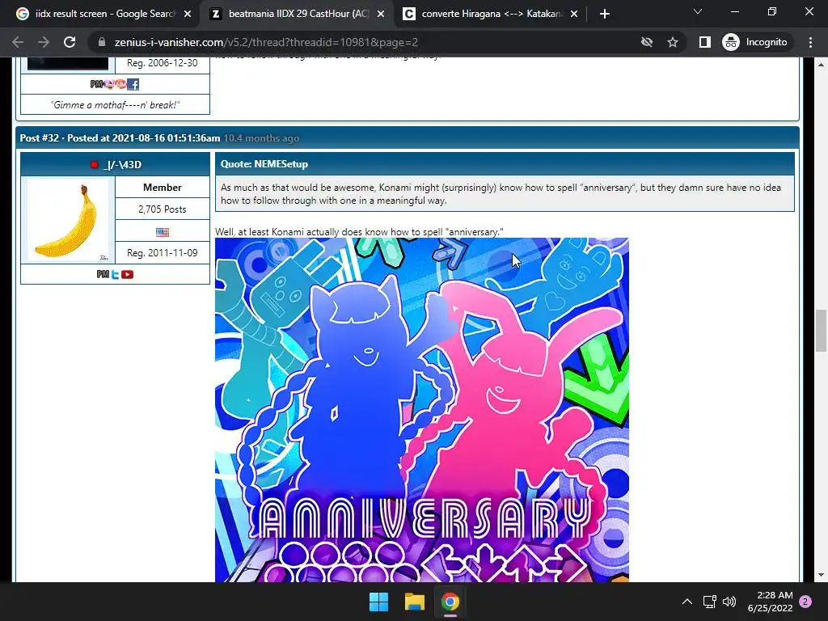Open notification center badge

[x=805, y=602]
